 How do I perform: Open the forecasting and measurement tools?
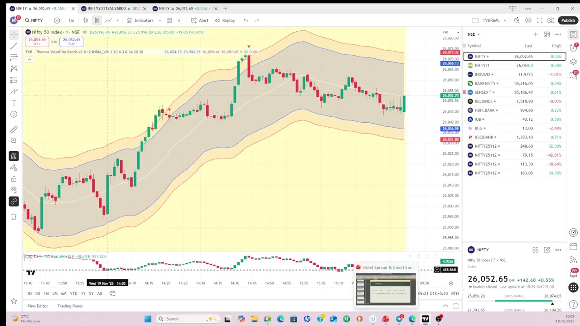(x=14, y=80)
